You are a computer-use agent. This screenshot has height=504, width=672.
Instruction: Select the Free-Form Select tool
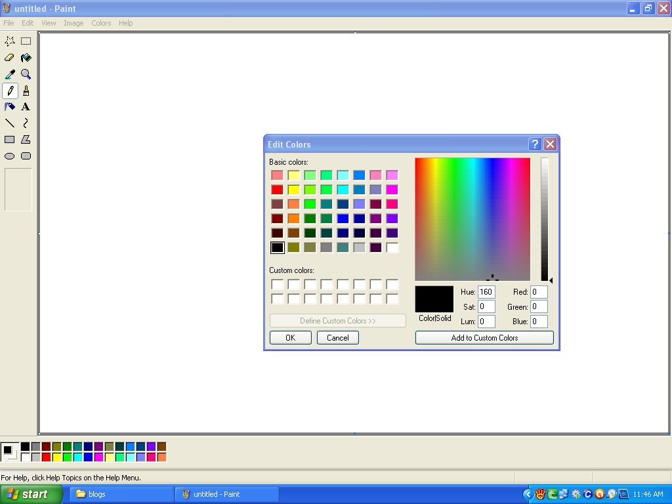click(x=9, y=41)
